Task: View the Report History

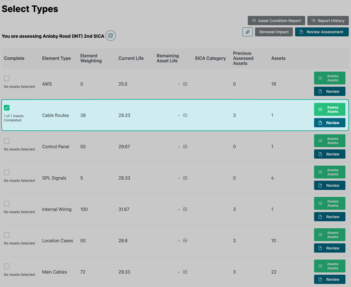Action: [328, 21]
